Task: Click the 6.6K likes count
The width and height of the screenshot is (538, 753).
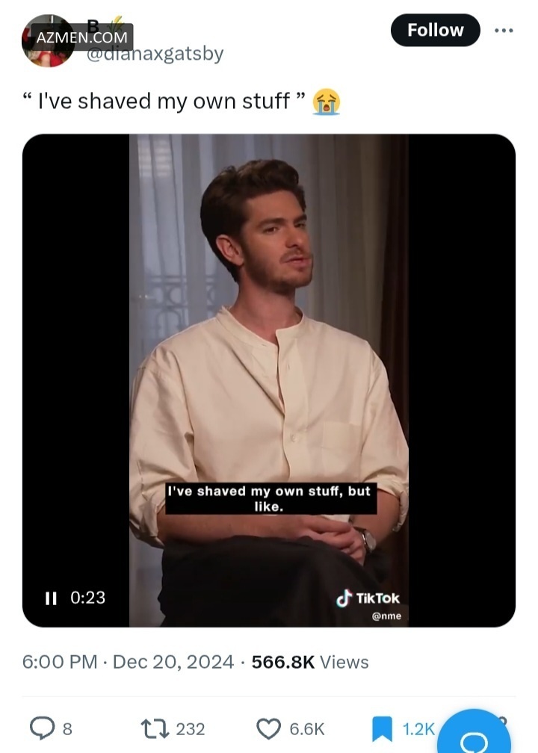Action: [x=307, y=729]
